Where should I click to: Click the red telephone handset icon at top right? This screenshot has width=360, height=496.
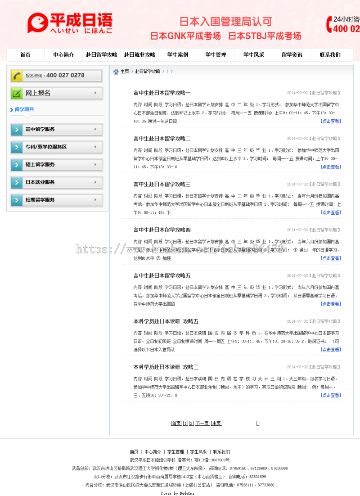tap(328, 24)
